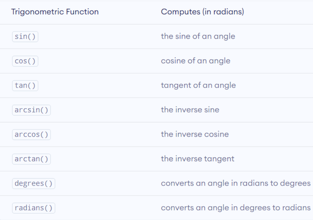The height and width of the screenshot is (220, 313).
Task: Click the cos() code label
Action: coord(25,61)
